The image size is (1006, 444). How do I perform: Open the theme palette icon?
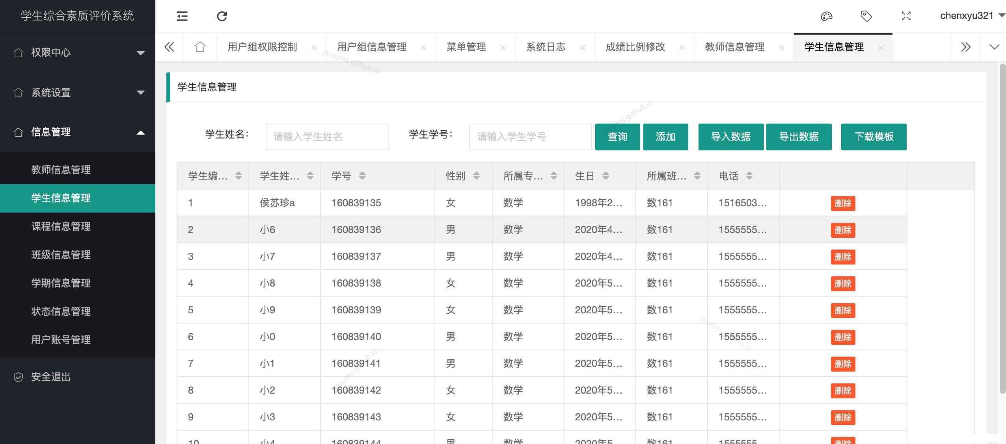point(826,16)
